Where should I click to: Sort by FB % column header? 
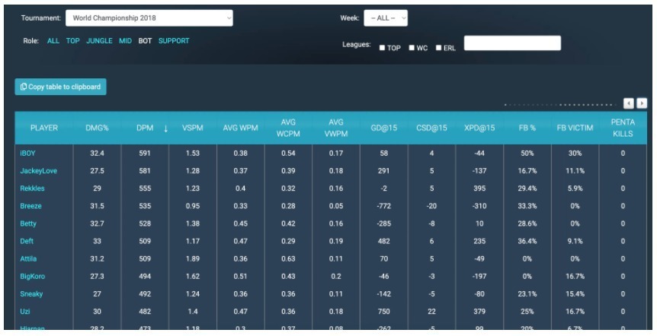(527, 128)
